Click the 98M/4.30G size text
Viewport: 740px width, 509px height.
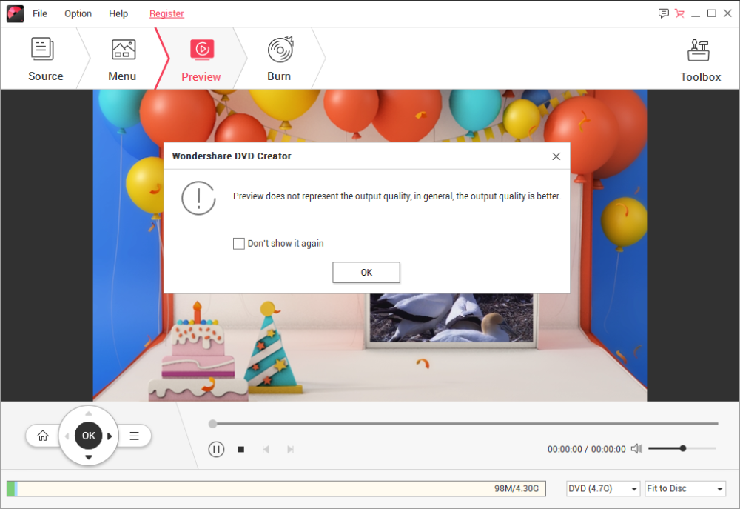[517, 489]
